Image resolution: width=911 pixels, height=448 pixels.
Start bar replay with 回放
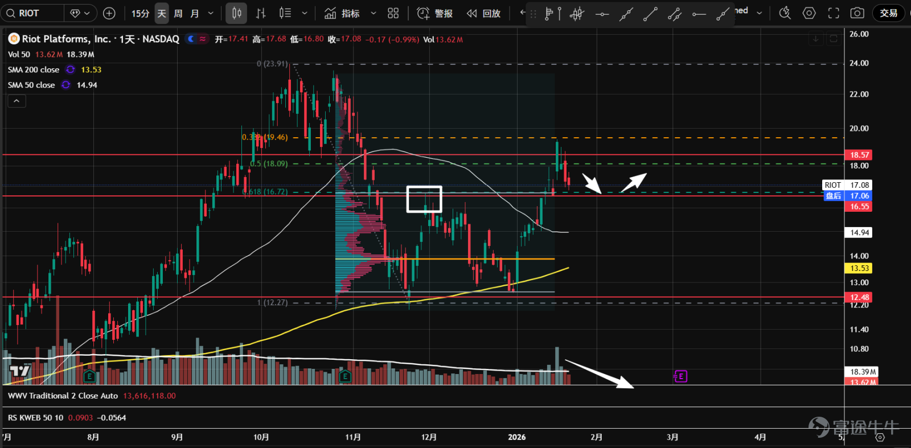point(483,13)
